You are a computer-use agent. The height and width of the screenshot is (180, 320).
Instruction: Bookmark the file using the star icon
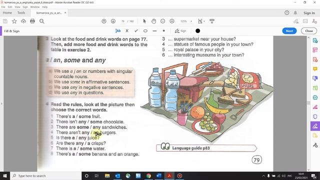14,21
